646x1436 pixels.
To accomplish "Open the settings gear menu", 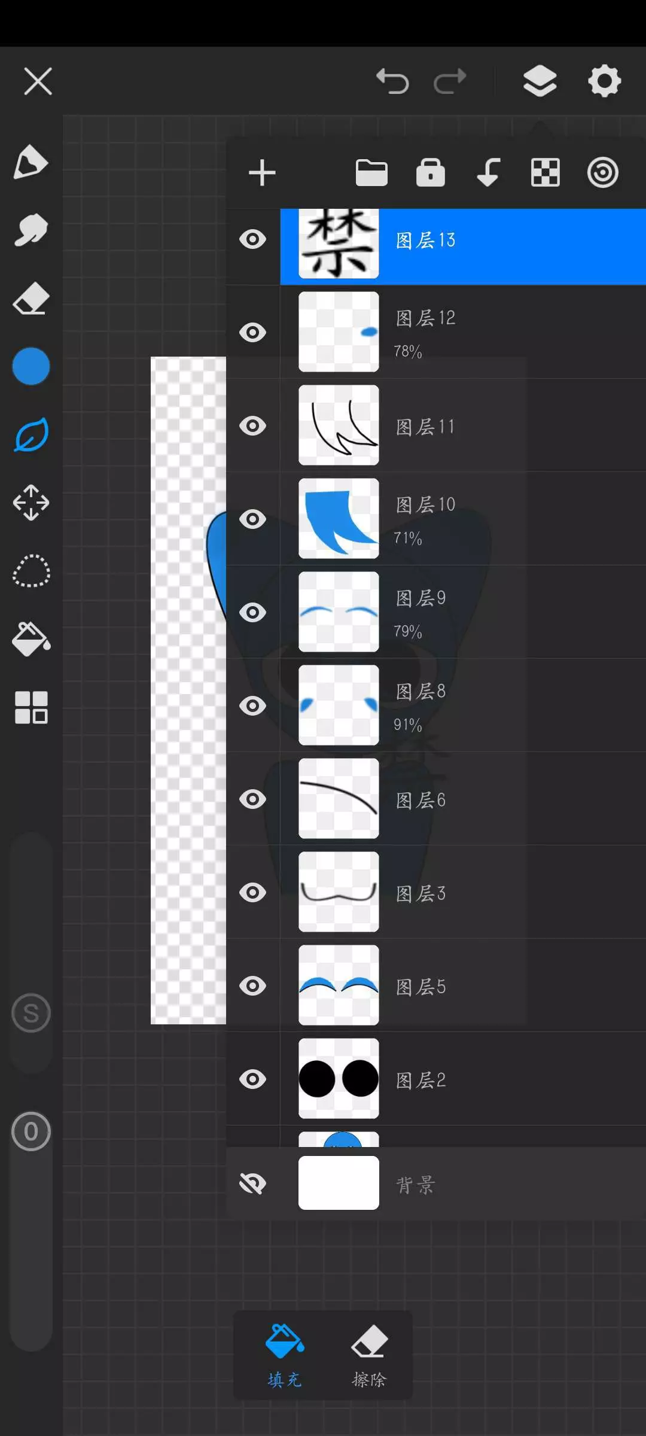I will tap(604, 81).
